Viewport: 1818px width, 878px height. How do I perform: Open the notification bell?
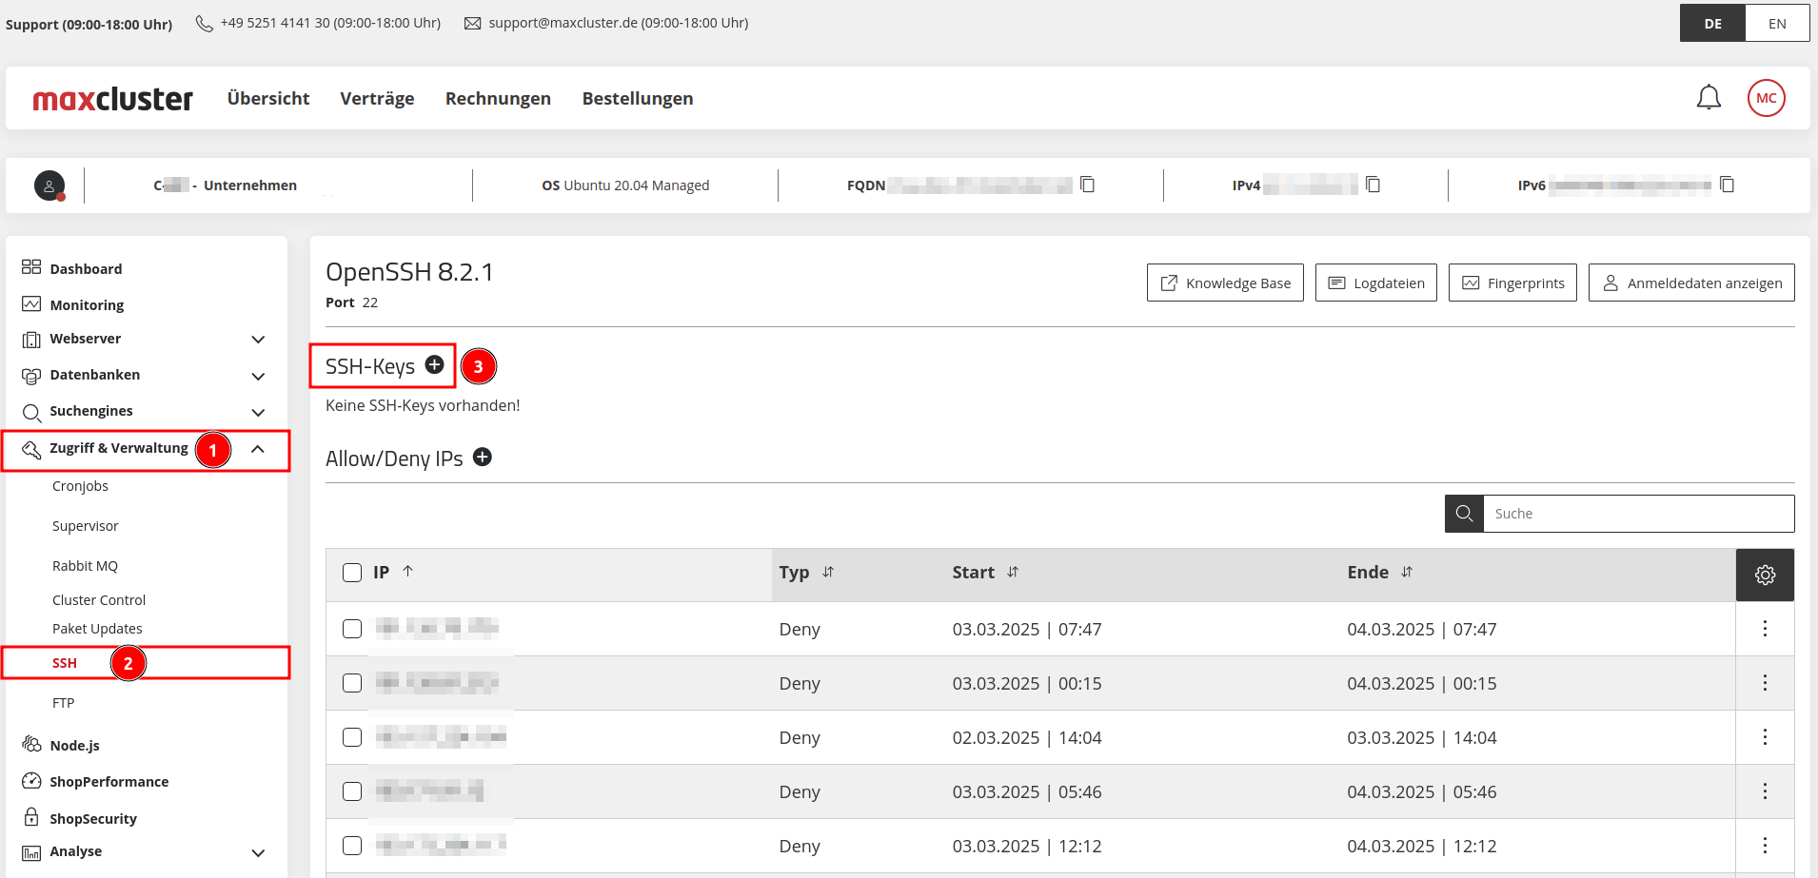point(1709,98)
